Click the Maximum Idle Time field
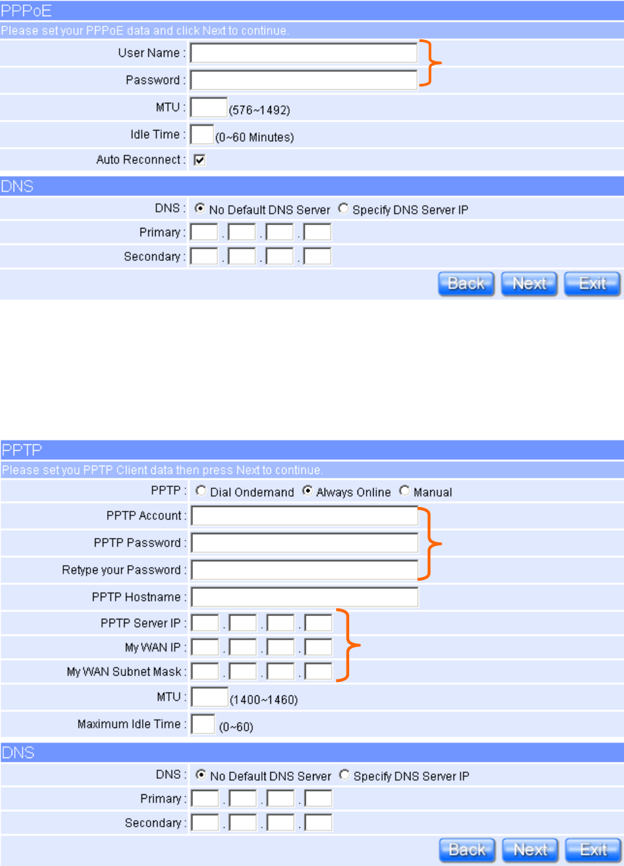 [203, 724]
